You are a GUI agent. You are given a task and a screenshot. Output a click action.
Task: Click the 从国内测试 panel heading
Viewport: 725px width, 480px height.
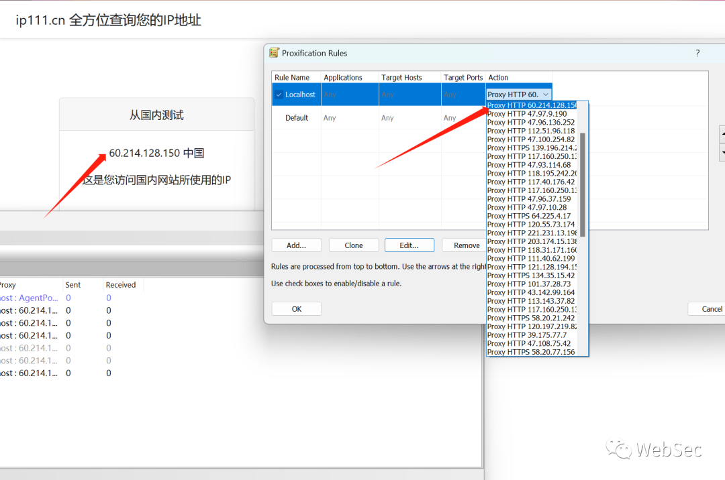tap(156, 115)
